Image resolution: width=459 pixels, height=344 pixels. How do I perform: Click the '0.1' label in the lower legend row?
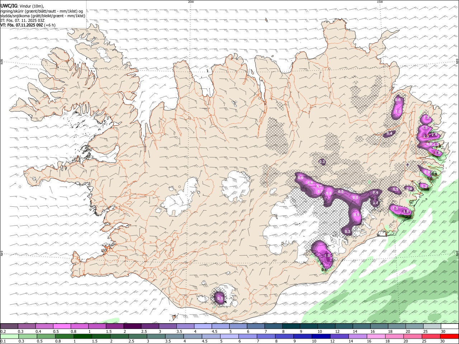[3, 341]
